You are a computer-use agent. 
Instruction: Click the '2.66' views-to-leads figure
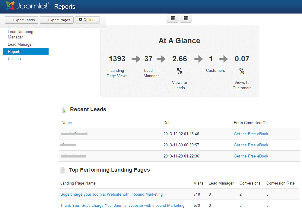pos(180,59)
